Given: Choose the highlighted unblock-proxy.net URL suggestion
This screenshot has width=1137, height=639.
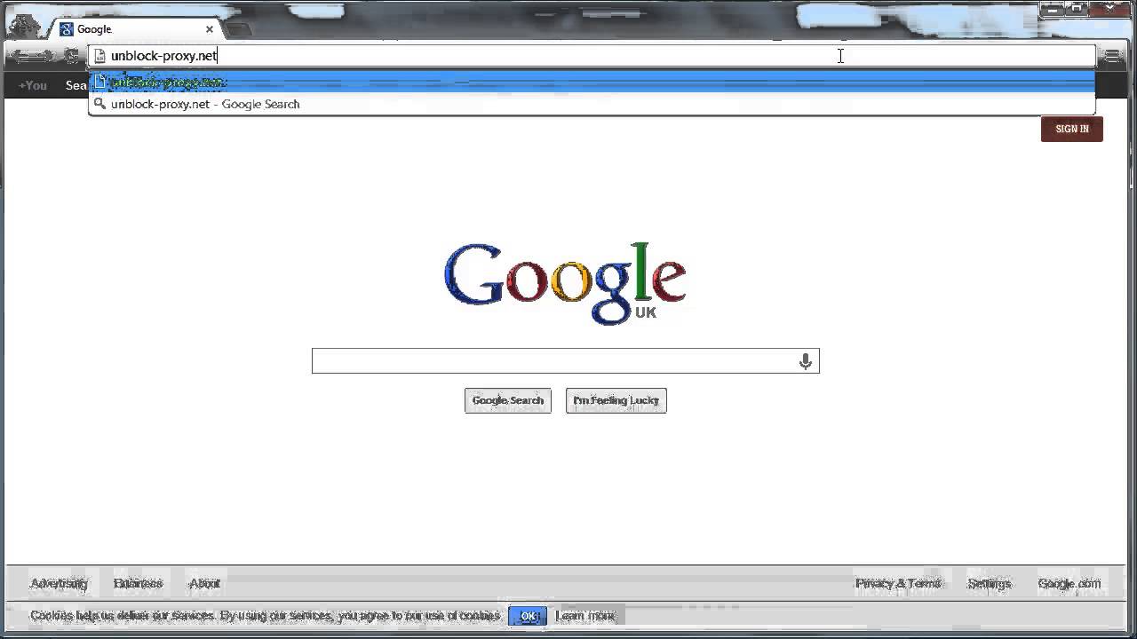Looking at the screenshot, I should click(592, 82).
